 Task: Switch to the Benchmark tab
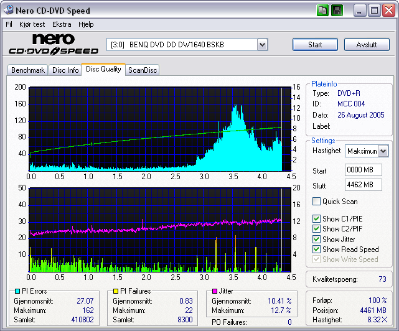click(28, 70)
